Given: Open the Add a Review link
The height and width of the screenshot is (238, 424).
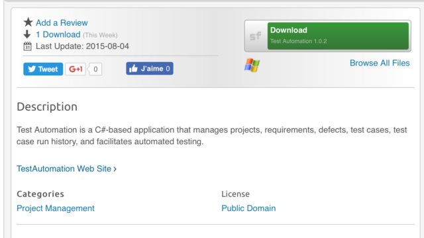Looking at the screenshot, I should 62,22.
